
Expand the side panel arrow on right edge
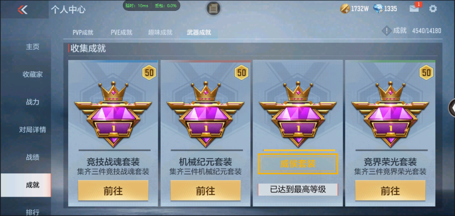(452, 108)
